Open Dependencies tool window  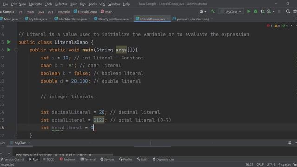[x=163, y=159]
